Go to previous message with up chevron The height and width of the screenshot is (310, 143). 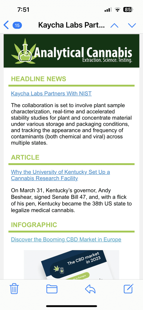[114, 25]
